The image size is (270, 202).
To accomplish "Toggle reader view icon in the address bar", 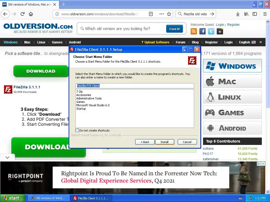I will [x=151, y=14].
